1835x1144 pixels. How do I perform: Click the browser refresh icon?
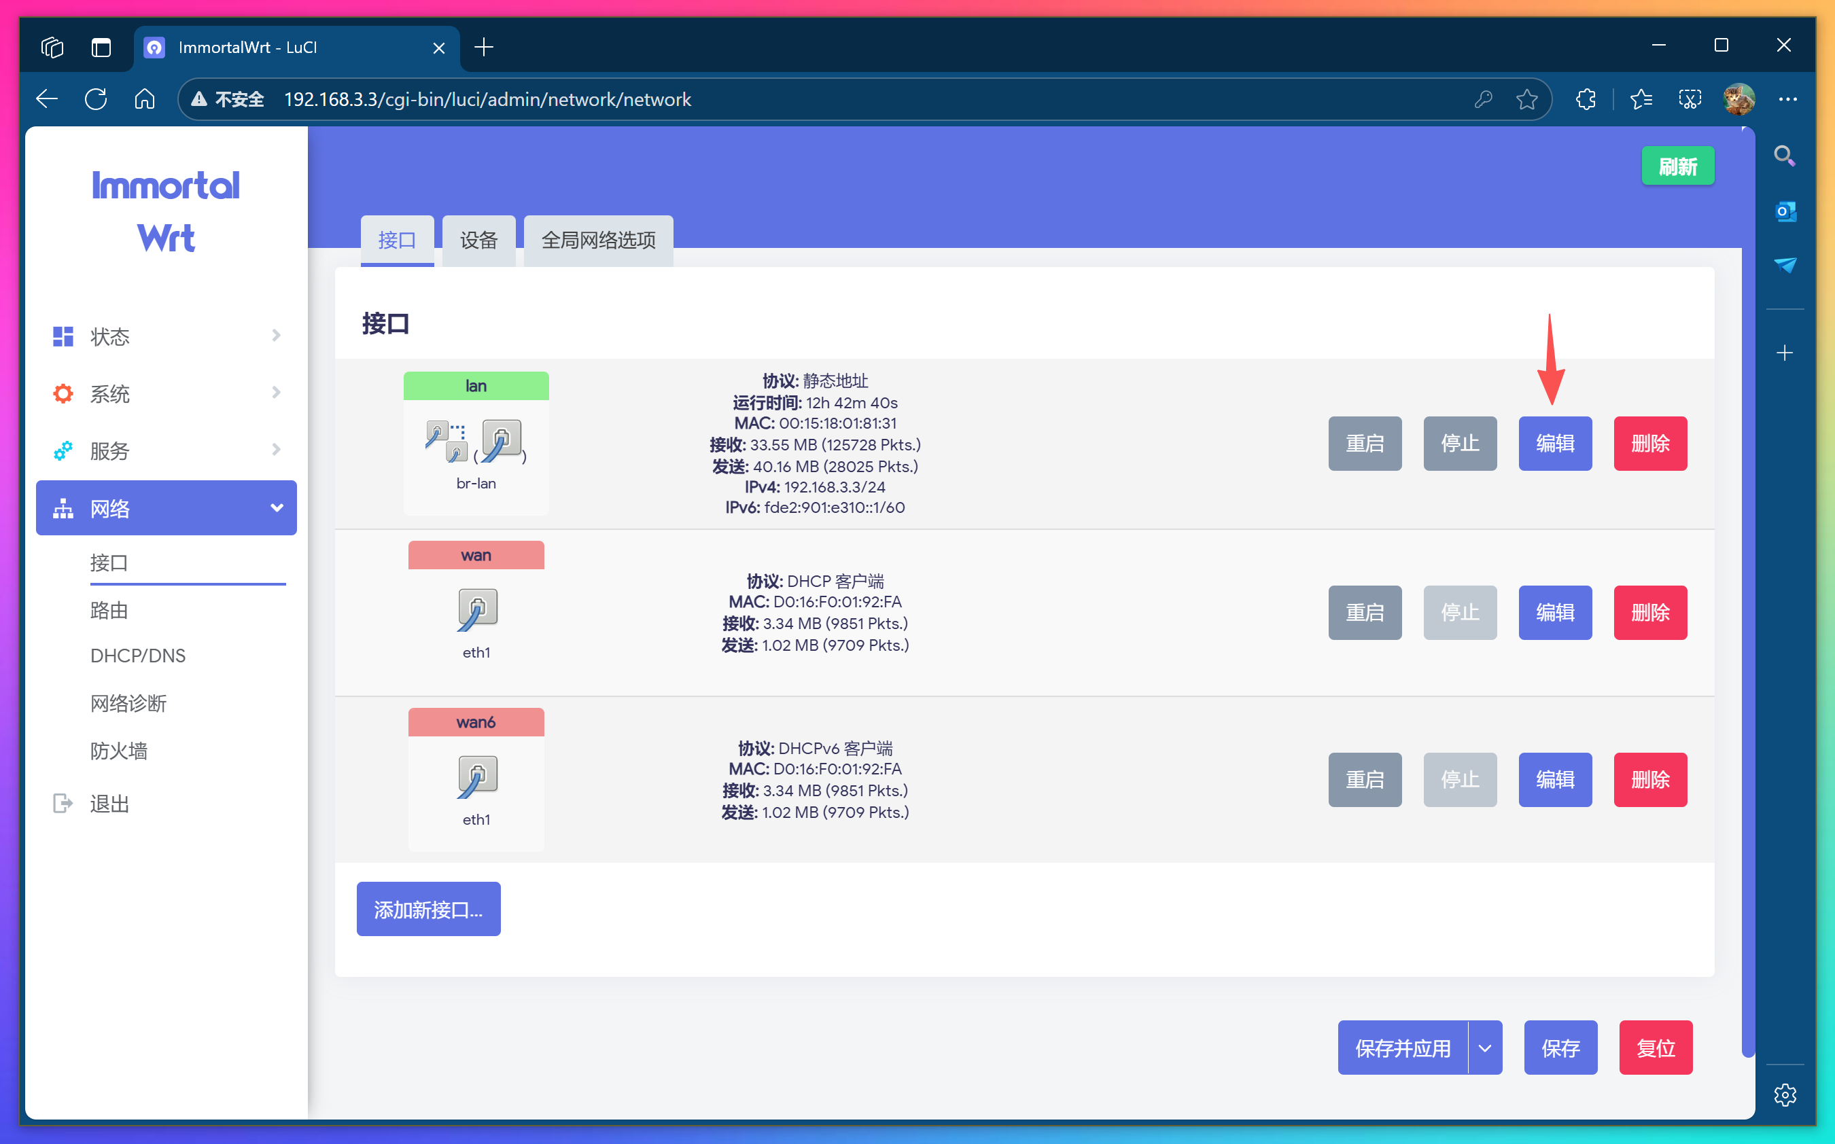click(x=96, y=99)
